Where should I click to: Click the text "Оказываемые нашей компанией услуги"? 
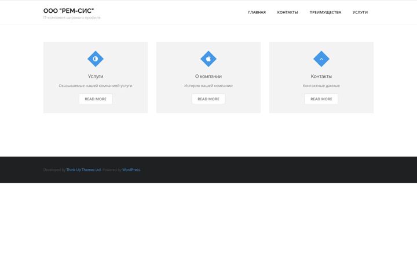click(96, 86)
